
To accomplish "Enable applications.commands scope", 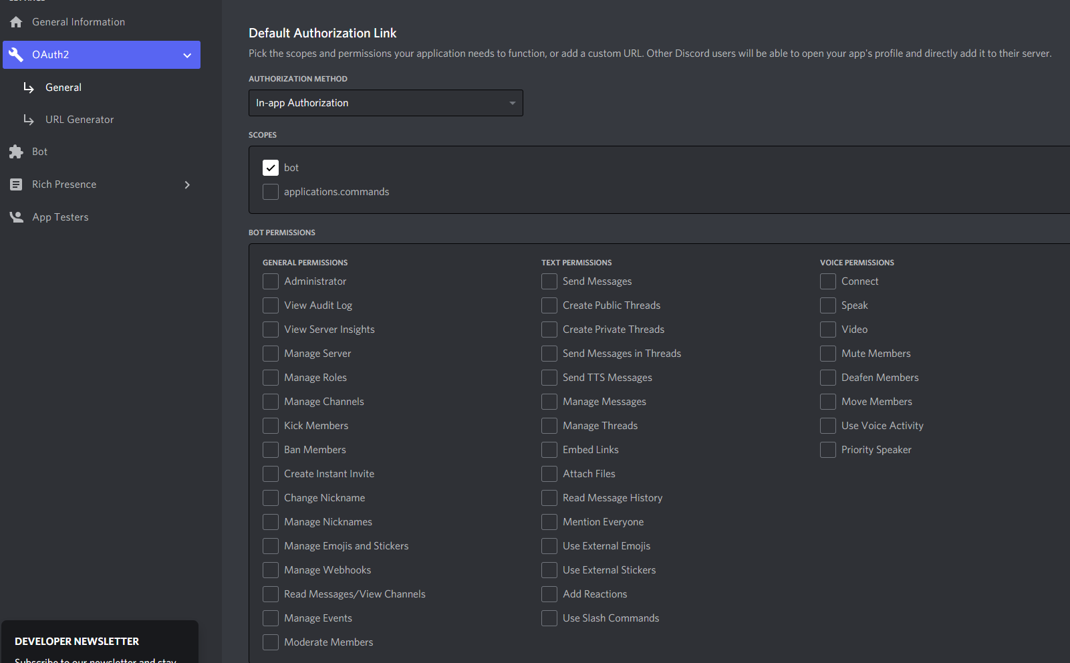I will 271,192.
